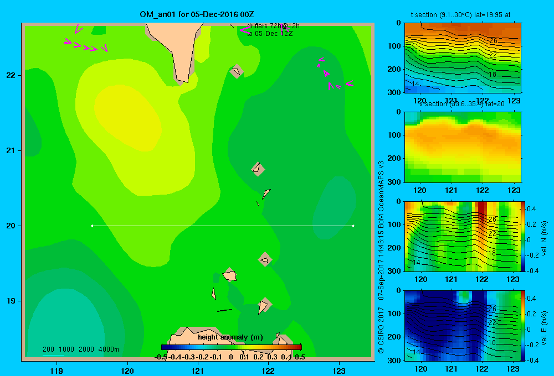Open the northward velocity section plot

coord(462,236)
